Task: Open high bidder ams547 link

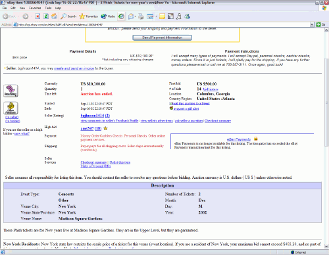Action: point(87,128)
